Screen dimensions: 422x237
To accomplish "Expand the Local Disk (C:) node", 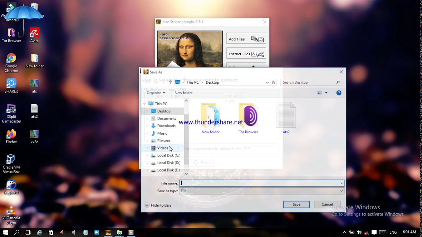I will point(147,155).
